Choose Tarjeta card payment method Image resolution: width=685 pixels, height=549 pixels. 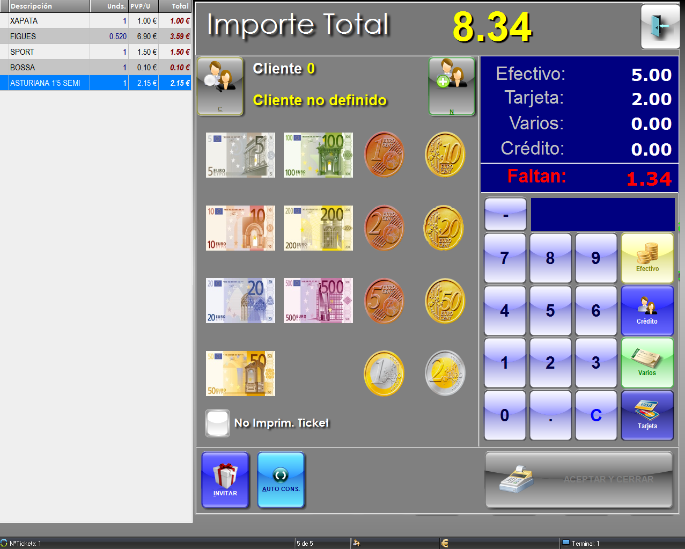647,415
